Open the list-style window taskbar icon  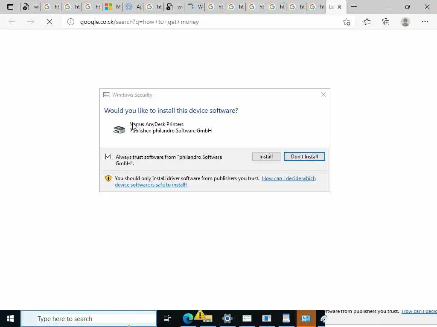(247, 318)
